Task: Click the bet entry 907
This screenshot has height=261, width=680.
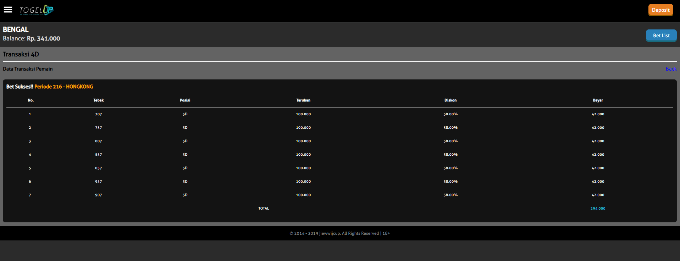Action: coord(98,195)
